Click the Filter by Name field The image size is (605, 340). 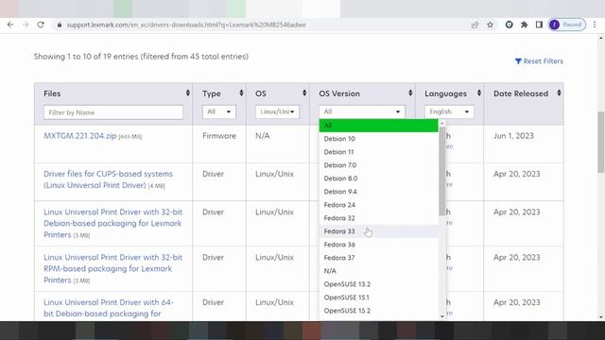pyautogui.click(x=113, y=112)
